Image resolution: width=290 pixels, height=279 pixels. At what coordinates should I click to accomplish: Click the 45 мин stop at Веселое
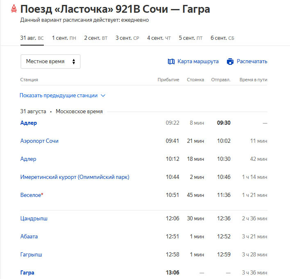[195, 195]
